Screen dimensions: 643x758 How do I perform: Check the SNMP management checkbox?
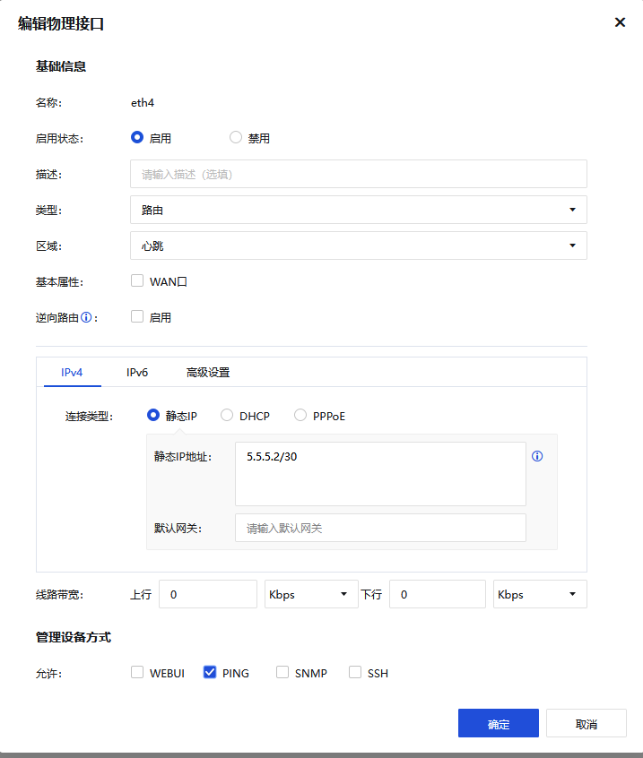pyautogui.click(x=282, y=673)
